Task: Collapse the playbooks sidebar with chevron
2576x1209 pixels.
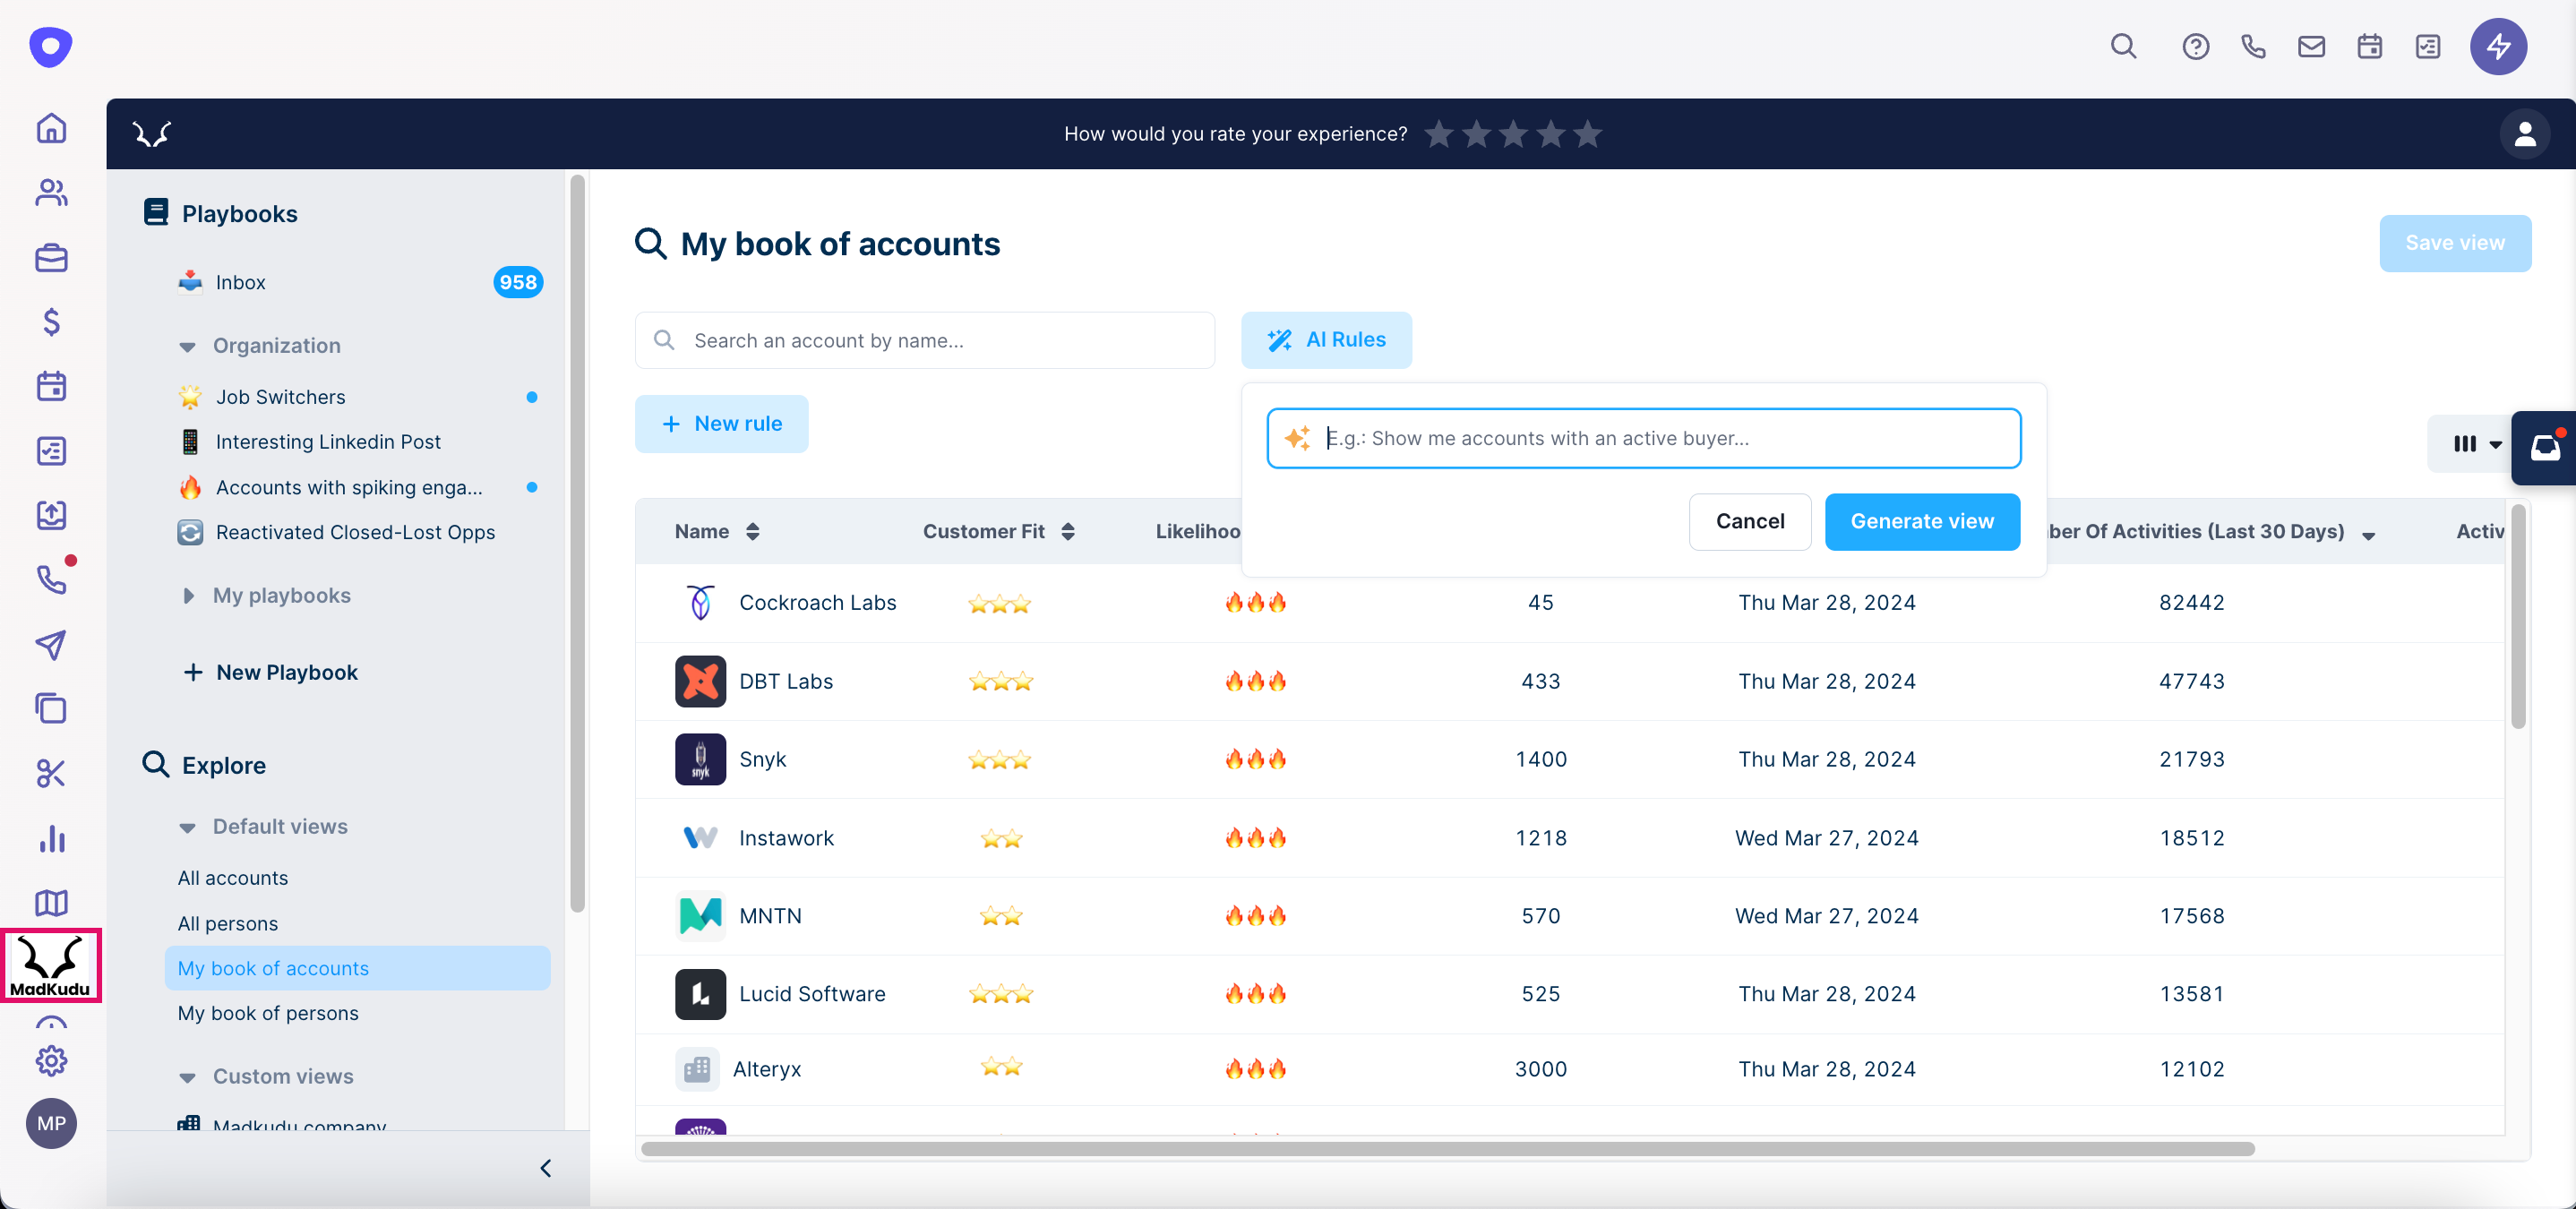Action: 546,1168
